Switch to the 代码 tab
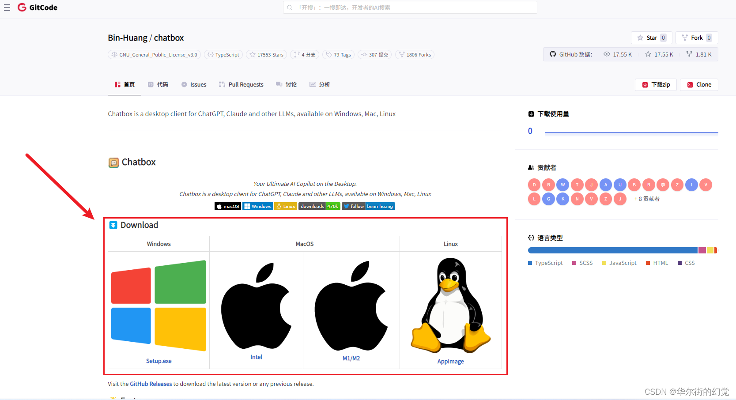This screenshot has height=400, width=736. (x=158, y=85)
